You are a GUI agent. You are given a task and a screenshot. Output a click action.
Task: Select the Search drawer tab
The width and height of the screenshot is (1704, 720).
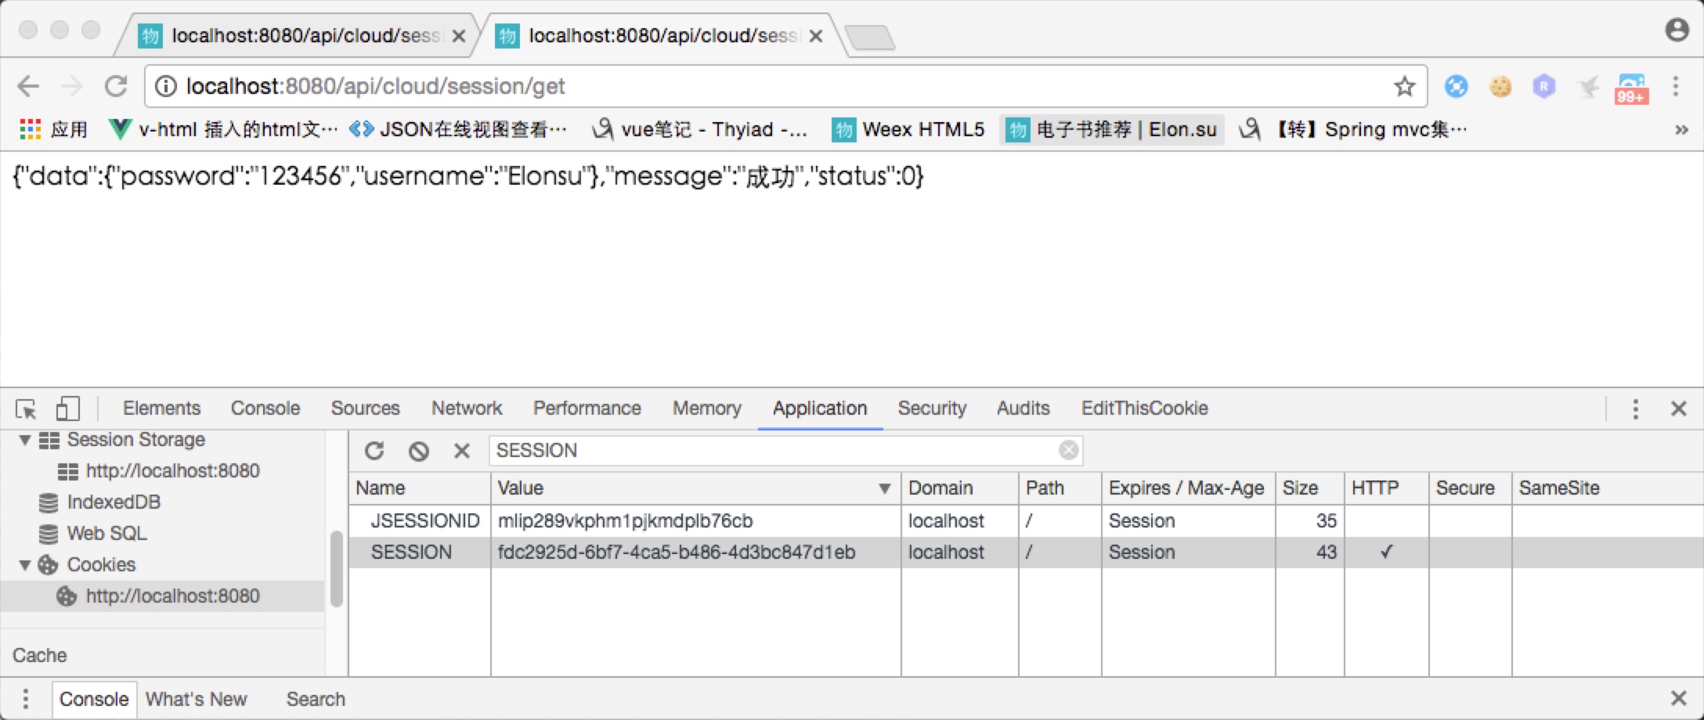click(x=316, y=699)
